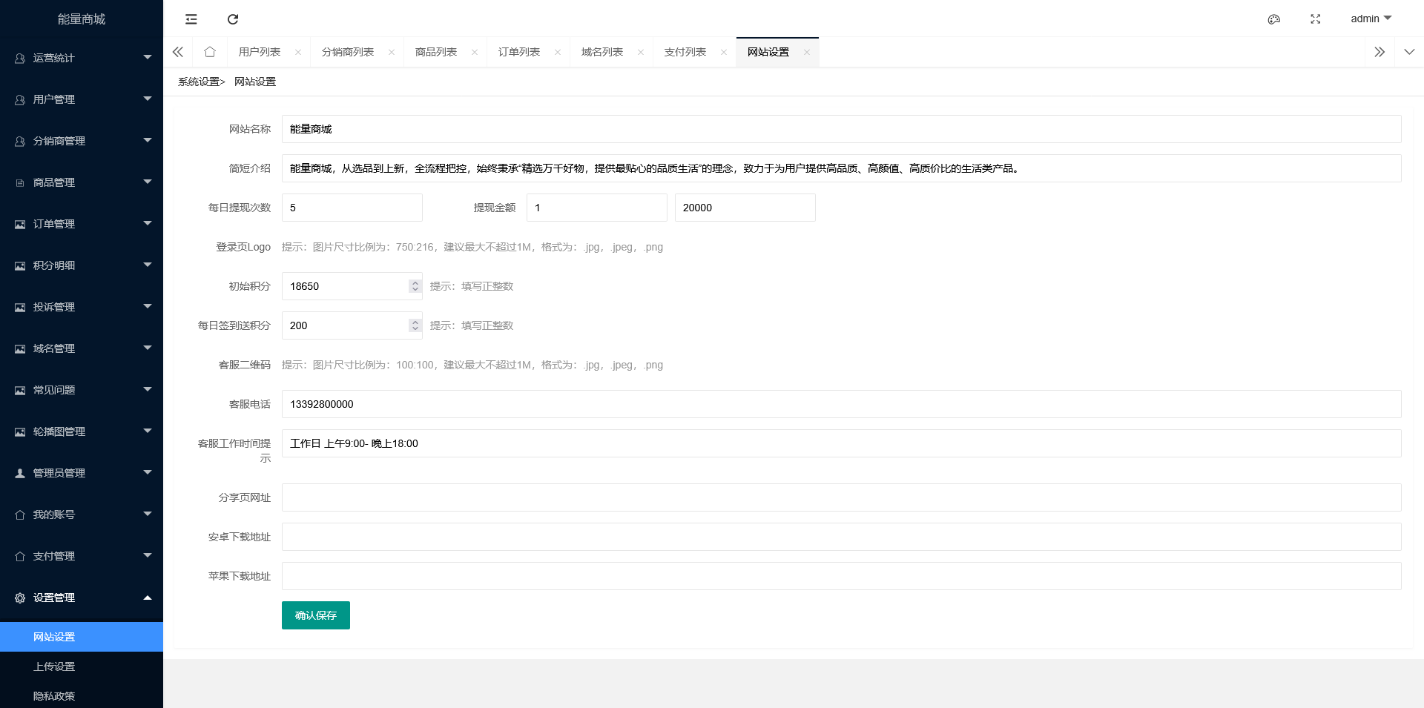
Task: Go to the home tab icon
Action: [x=210, y=52]
